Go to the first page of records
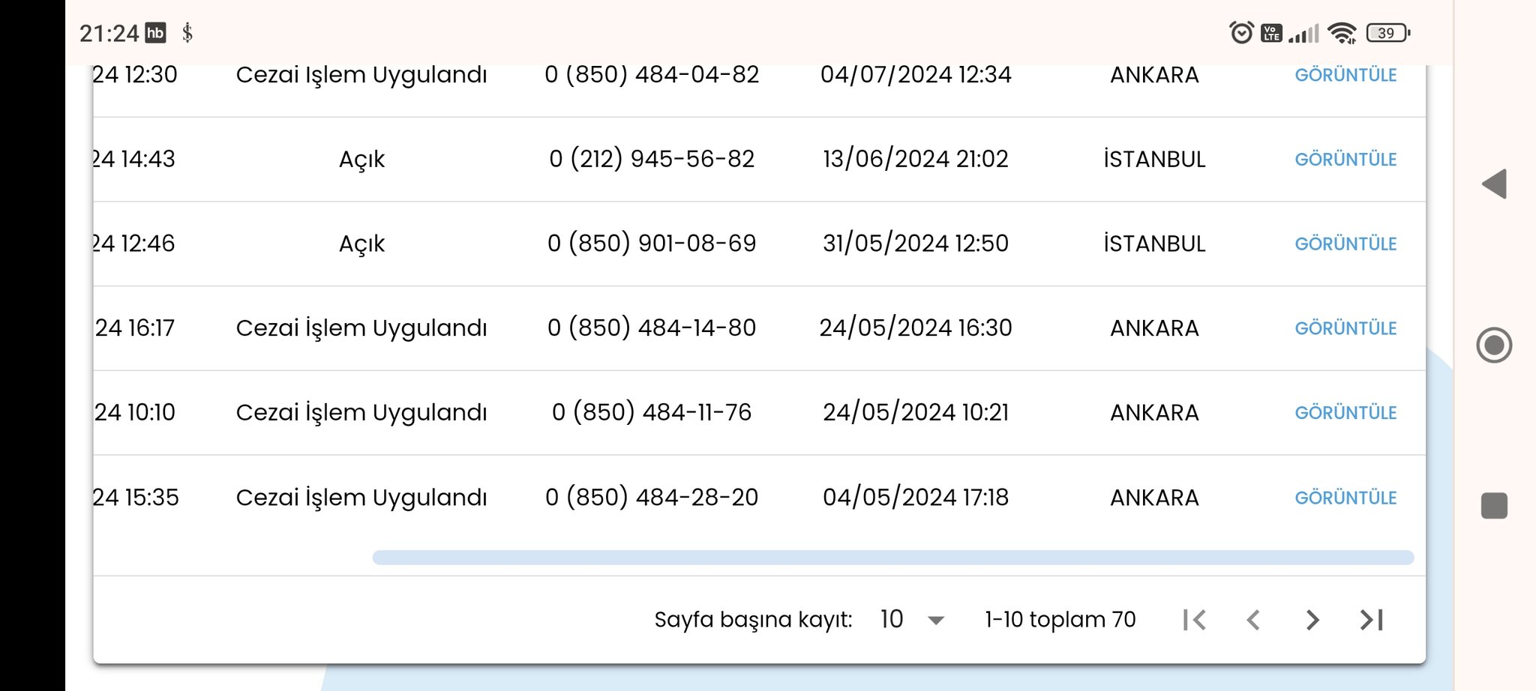Image resolution: width=1536 pixels, height=691 pixels. point(1194,620)
